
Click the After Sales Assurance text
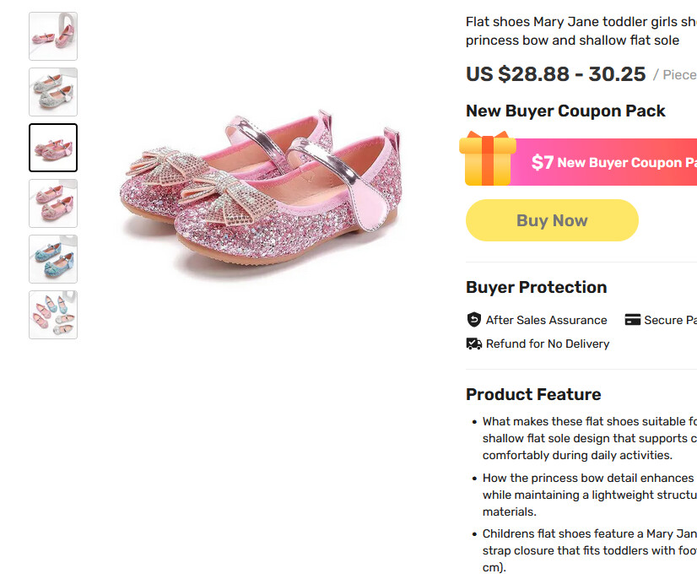pos(546,320)
